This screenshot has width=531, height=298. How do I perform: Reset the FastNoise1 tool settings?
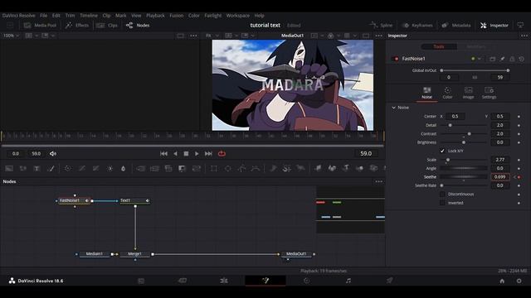522,59
